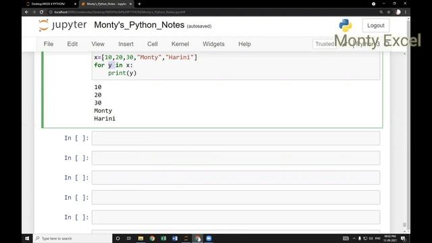Open the Kernel menu
The width and height of the screenshot is (432, 243).
[180, 44]
